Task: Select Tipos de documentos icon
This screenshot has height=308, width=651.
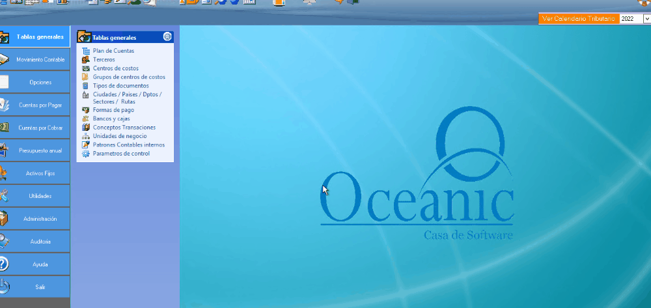Action: pyautogui.click(x=86, y=85)
